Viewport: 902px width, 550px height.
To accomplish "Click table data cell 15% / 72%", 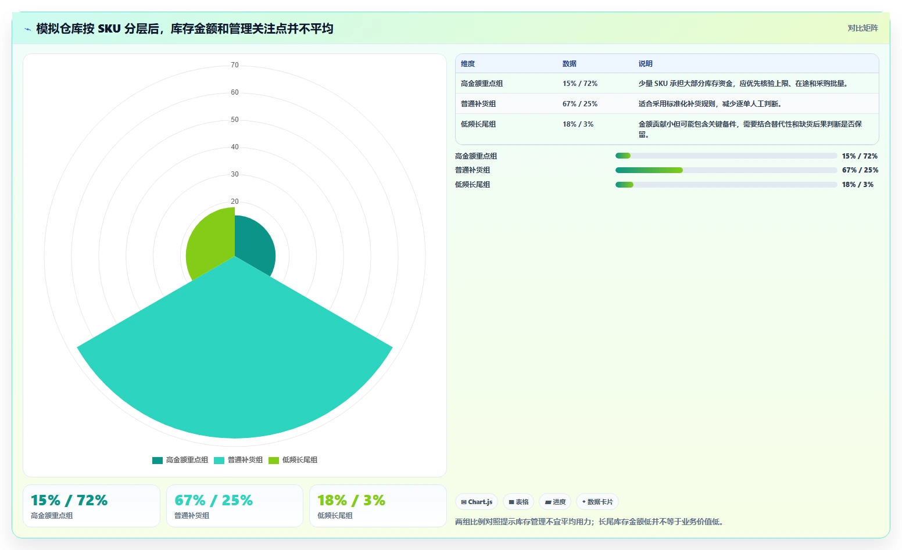I will tap(579, 84).
